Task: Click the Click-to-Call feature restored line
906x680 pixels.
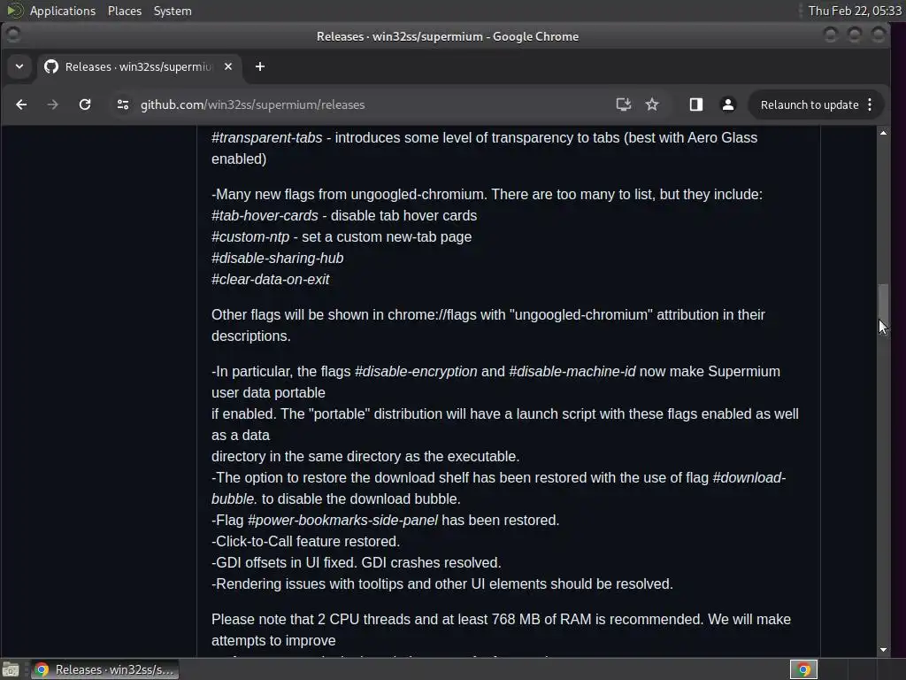Action: pos(305,541)
